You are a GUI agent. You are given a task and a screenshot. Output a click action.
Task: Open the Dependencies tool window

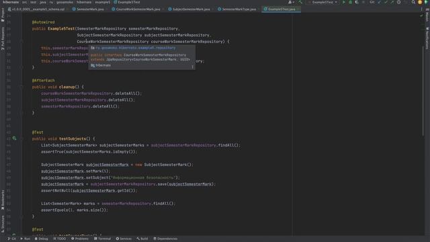point(165,239)
